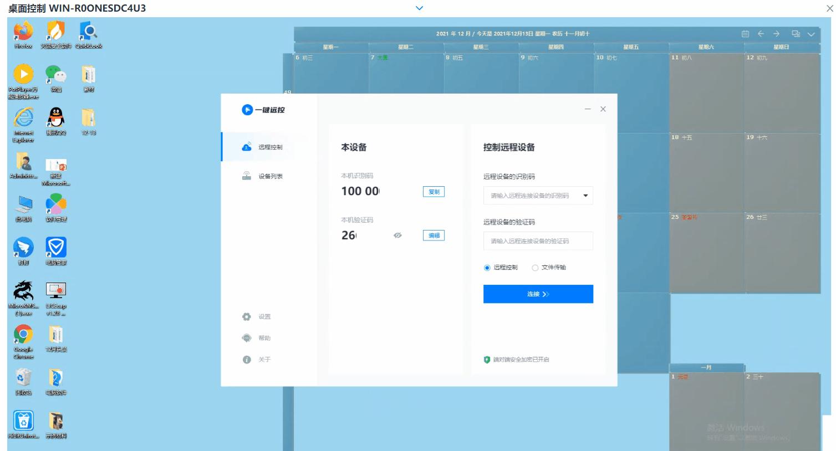
Task: Select the HiBit Uninstaller desktop icon
Action: 23,424
